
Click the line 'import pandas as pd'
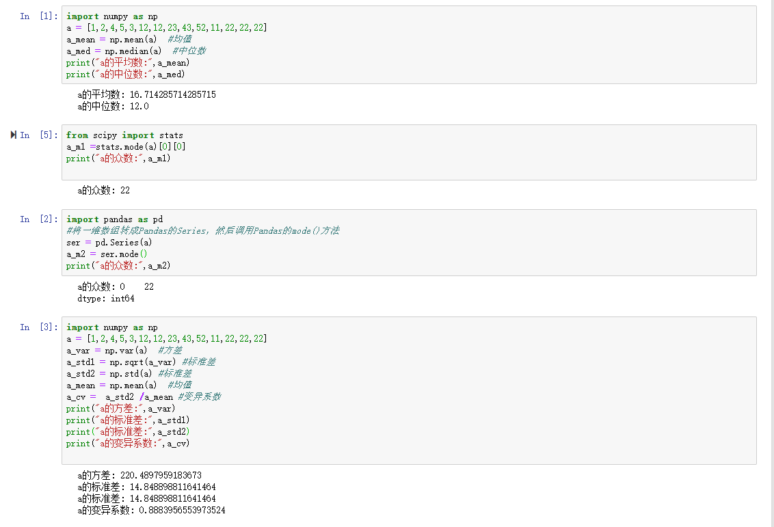coord(114,219)
